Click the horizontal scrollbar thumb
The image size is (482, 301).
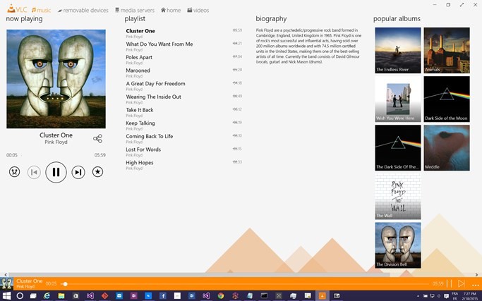[200, 275]
